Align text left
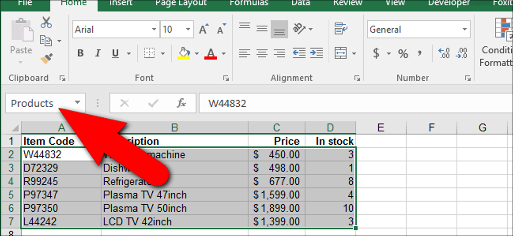This screenshot has width=513, height=236. (244, 53)
